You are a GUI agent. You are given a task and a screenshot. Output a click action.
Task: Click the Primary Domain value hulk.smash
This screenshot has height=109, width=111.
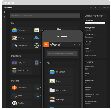point(88,30)
